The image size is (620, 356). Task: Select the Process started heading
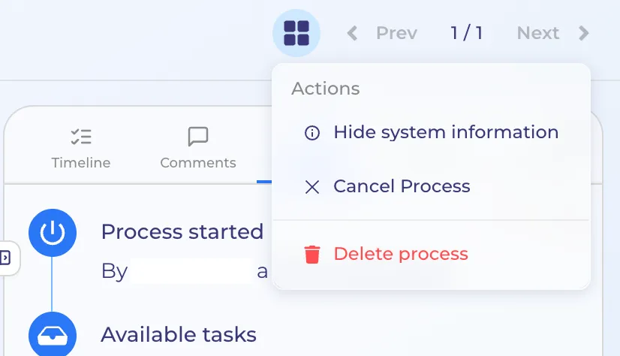click(182, 232)
